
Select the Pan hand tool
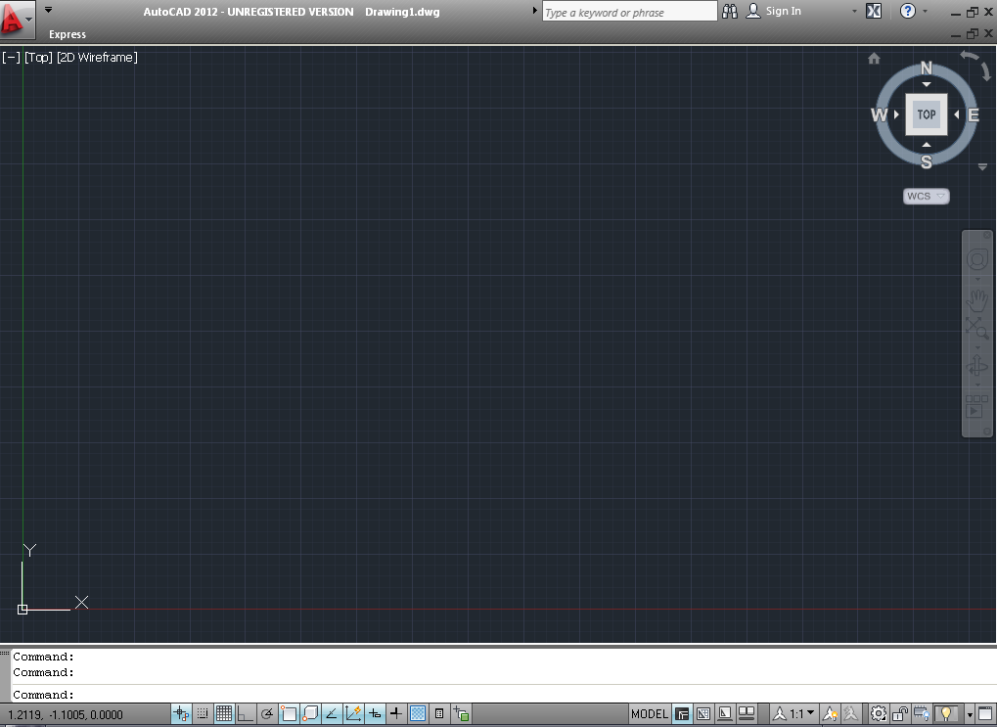coord(977,300)
